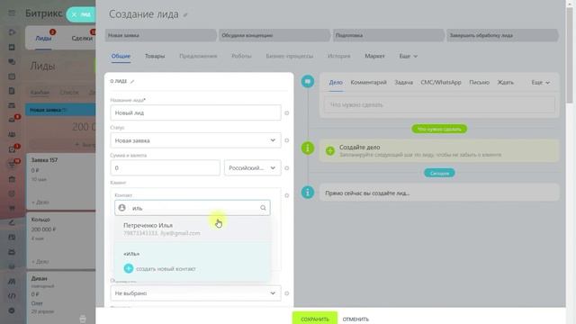Open the people group sidebar icon
Image resolution: width=576 pixels, height=324 pixels.
point(12,134)
